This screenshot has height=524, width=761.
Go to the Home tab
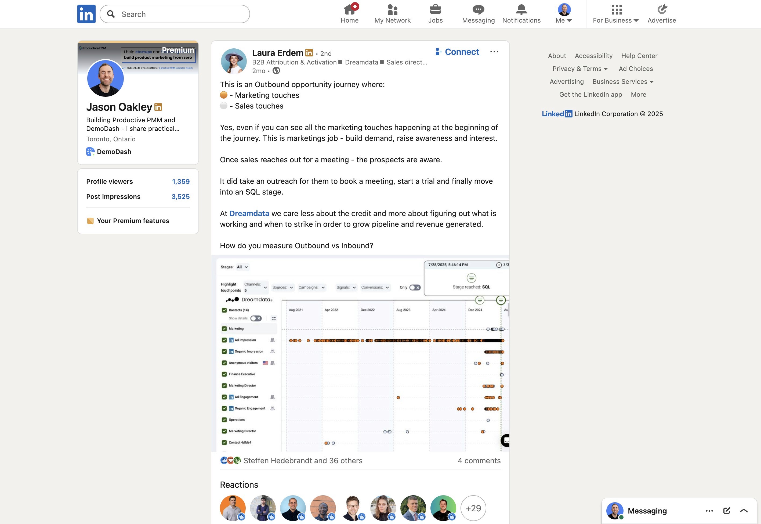(x=349, y=14)
